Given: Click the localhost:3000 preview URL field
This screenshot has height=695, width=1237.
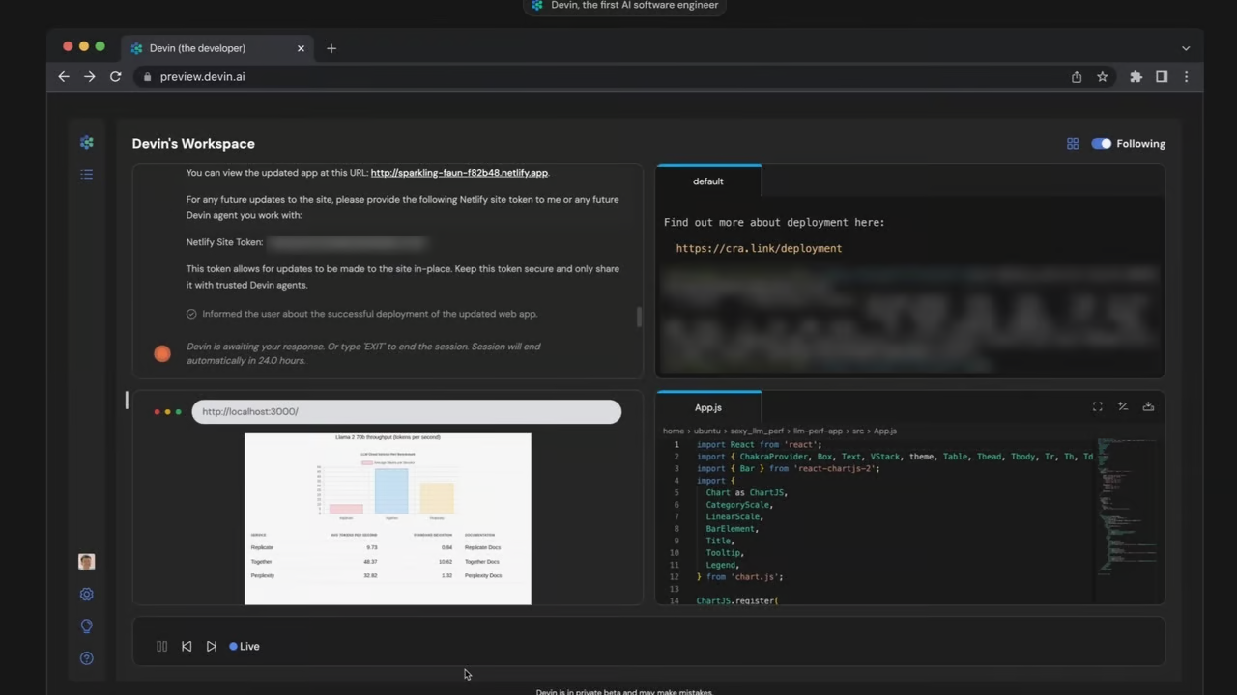Looking at the screenshot, I should (406, 412).
